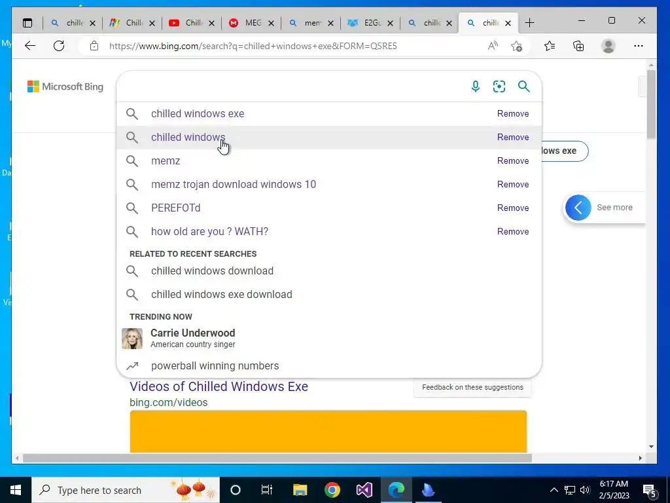Open the tab actions menu icon

[x=27, y=23]
